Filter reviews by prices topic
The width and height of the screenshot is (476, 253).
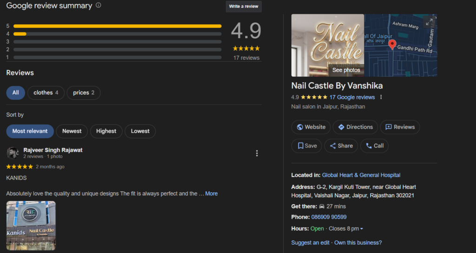[83, 93]
